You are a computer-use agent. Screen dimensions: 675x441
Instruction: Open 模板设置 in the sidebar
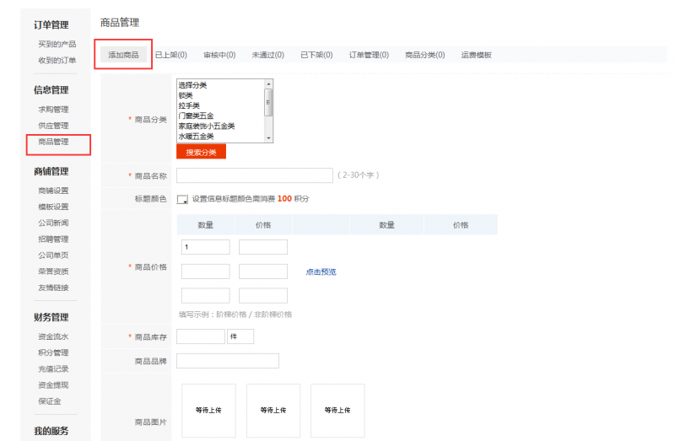(x=53, y=207)
